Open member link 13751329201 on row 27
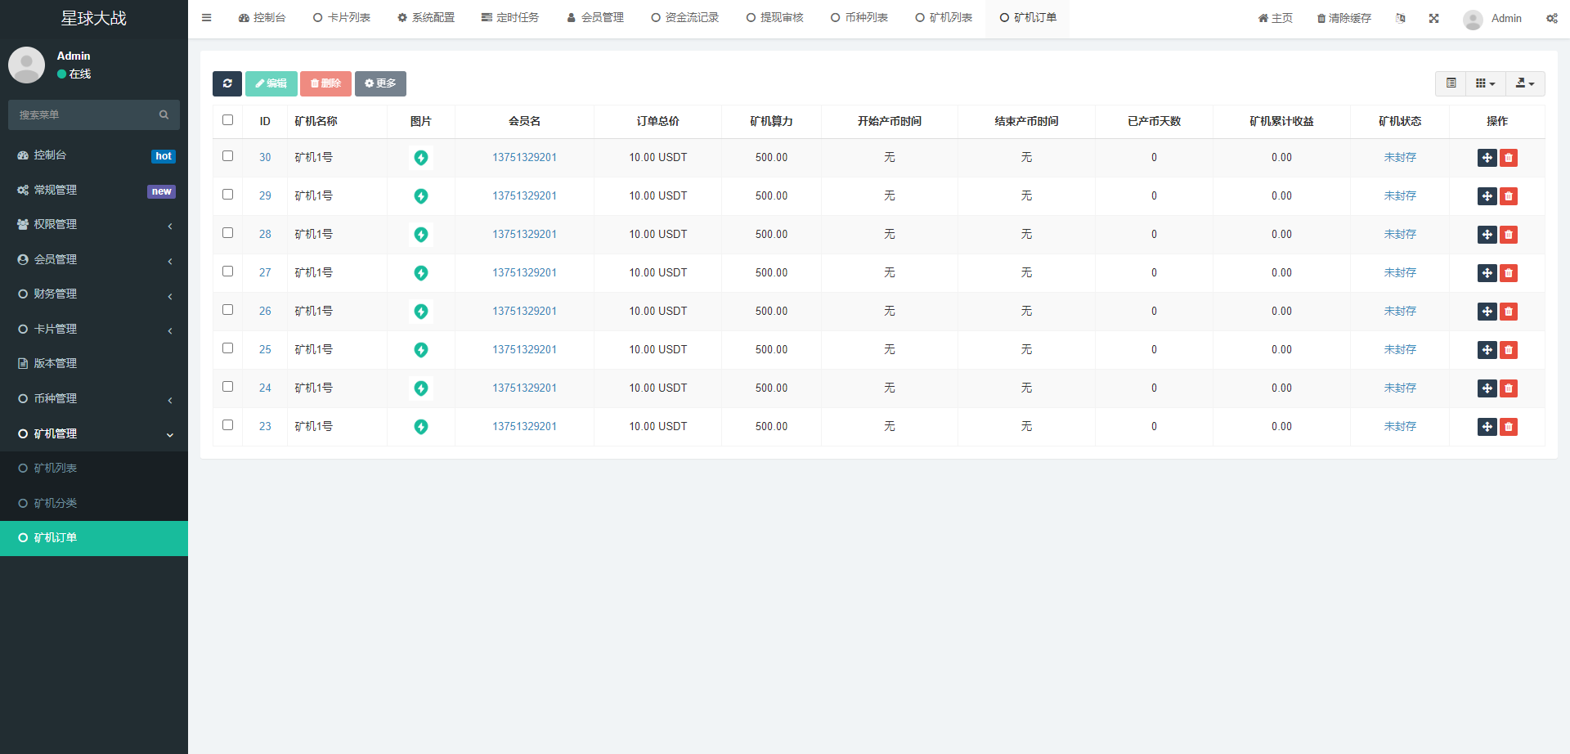This screenshot has height=754, width=1570. click(524, 272)
